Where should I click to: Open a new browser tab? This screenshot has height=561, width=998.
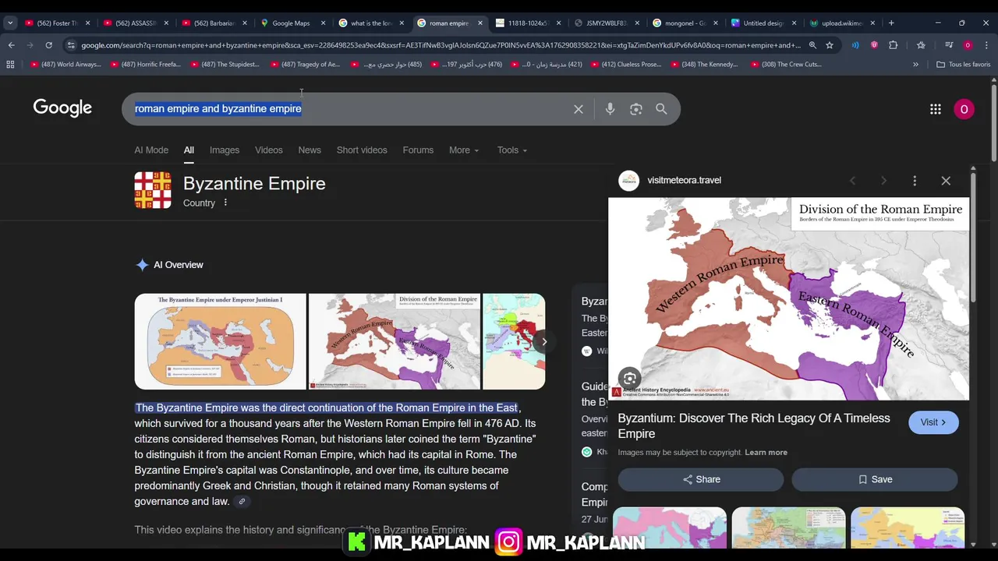pyautogui.click(x=891, y=23)
